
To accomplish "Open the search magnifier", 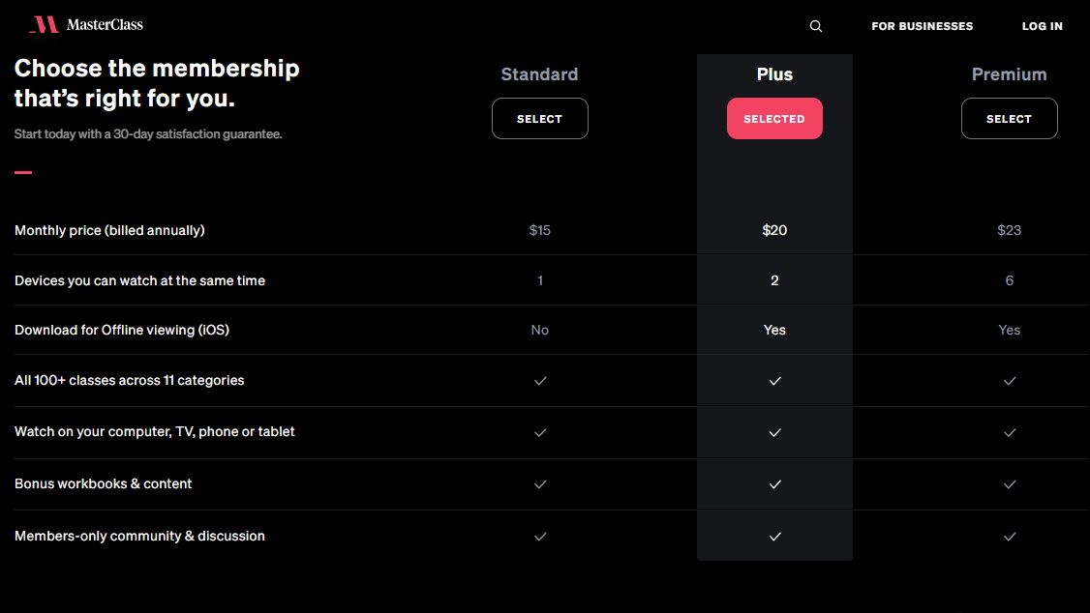I will [815, 26].
